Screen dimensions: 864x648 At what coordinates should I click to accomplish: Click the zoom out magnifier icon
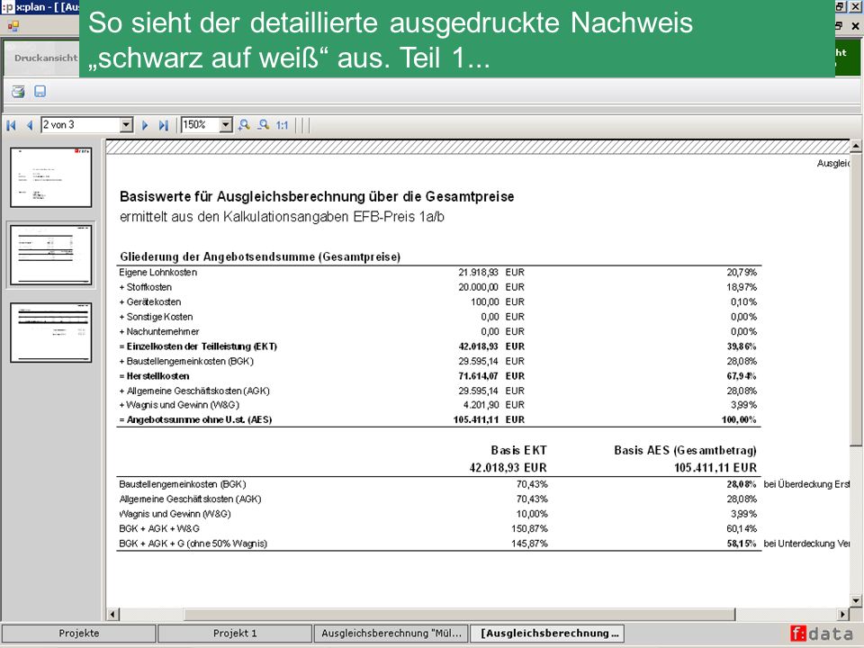coord(264,125)
